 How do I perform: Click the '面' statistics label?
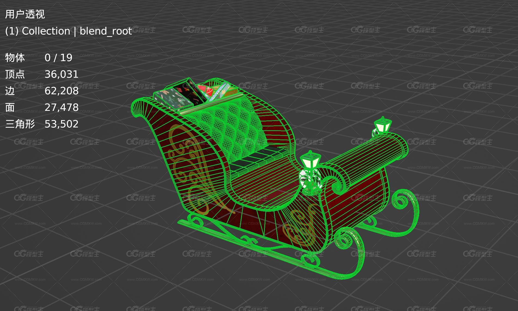point(10,107)
